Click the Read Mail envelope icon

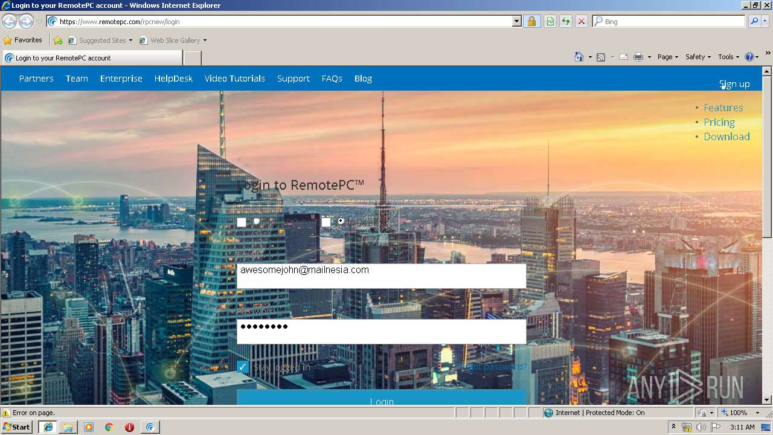(624, 57)
